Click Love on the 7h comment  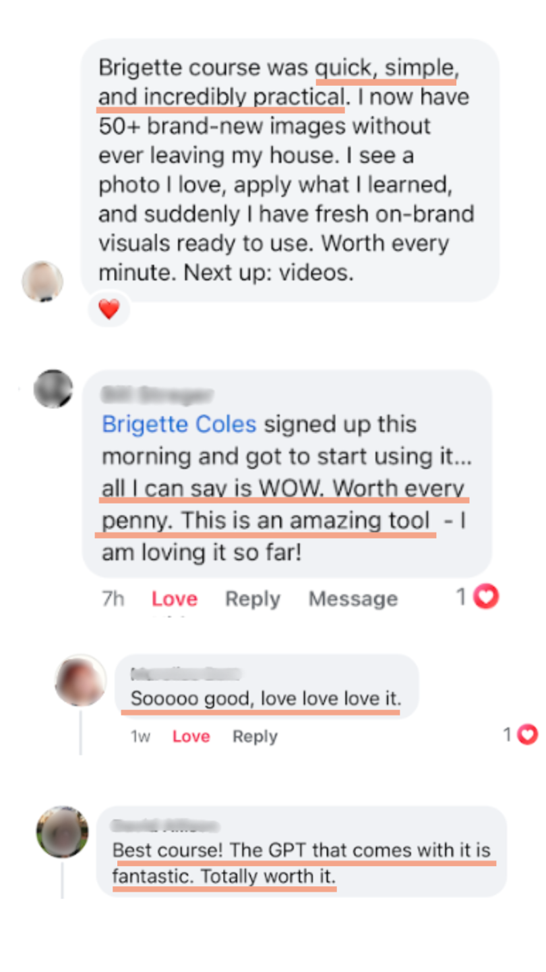(175, 599)
